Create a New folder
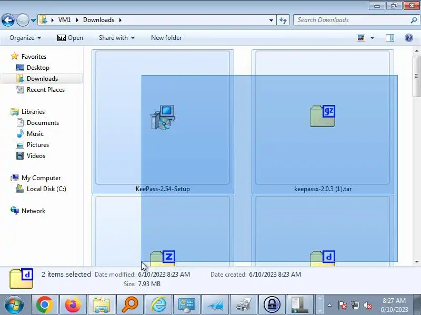 pyautogui.click(x=166, y=38)
